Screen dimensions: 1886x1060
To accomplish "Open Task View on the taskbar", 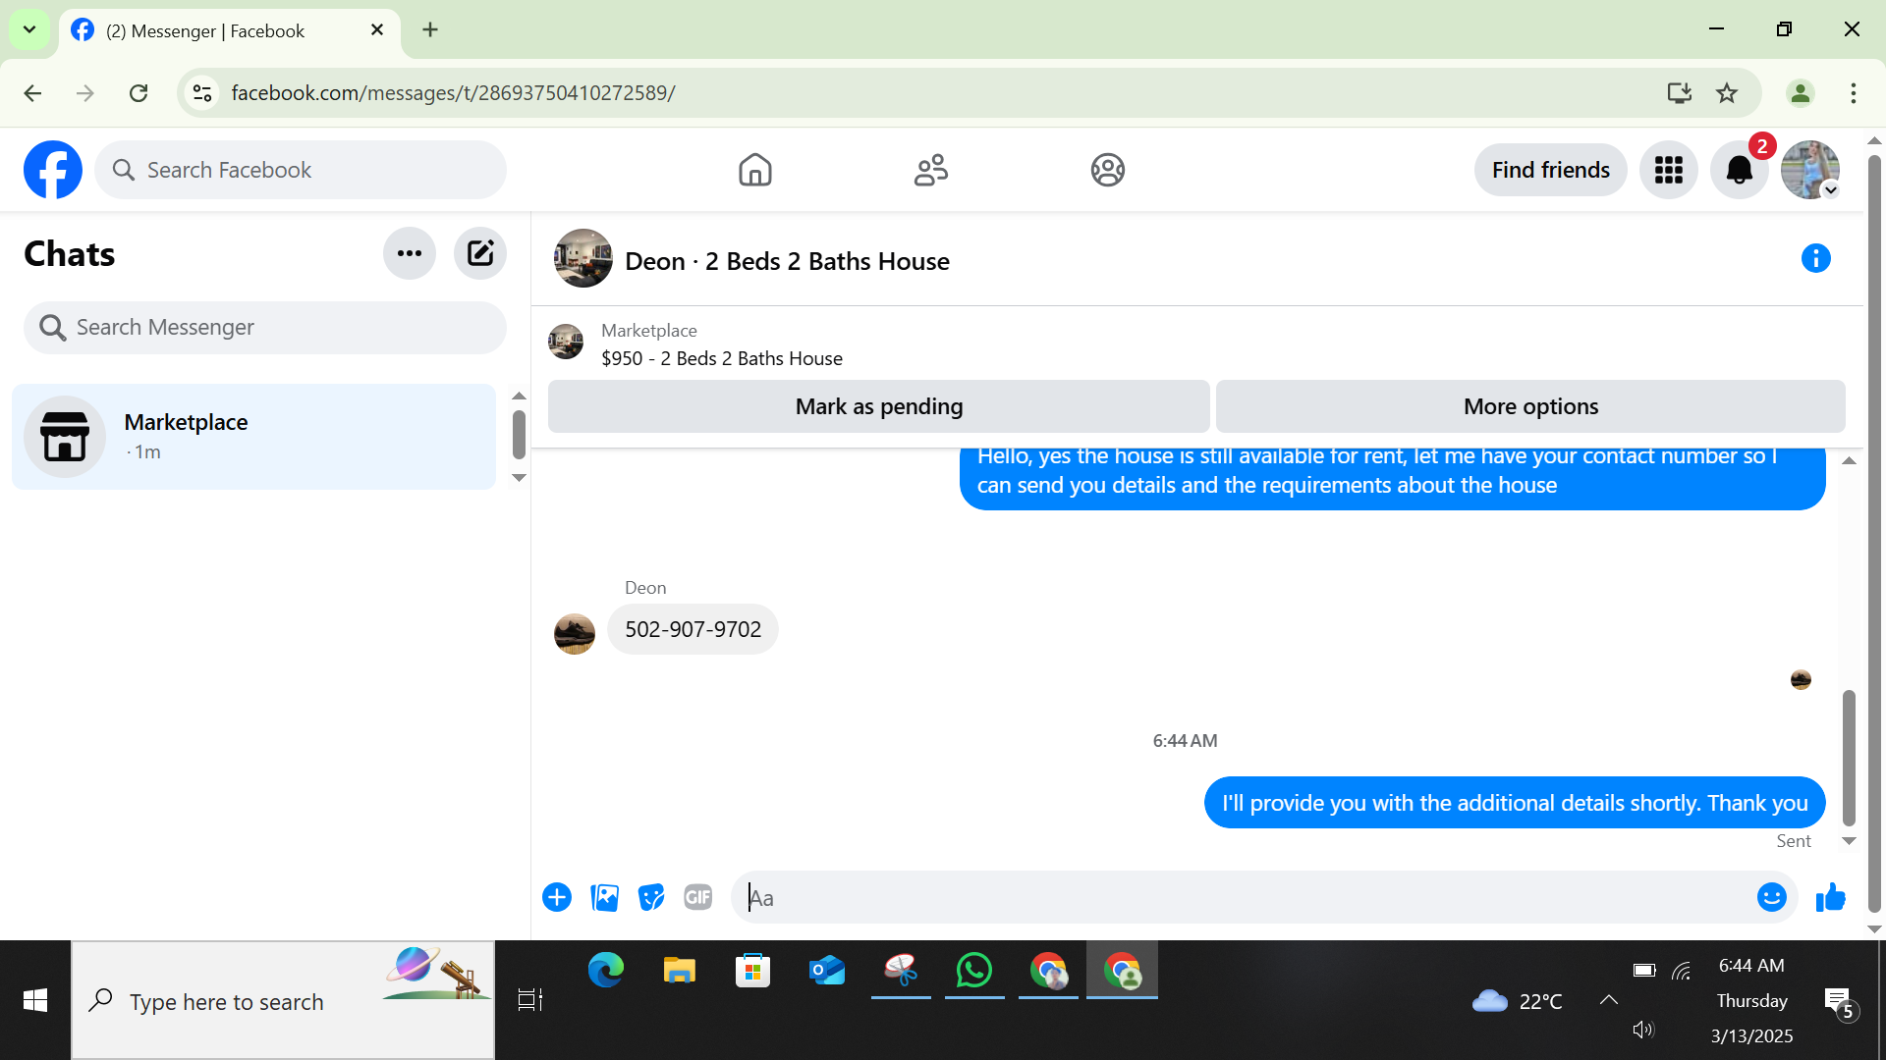I will point(530,1000).
